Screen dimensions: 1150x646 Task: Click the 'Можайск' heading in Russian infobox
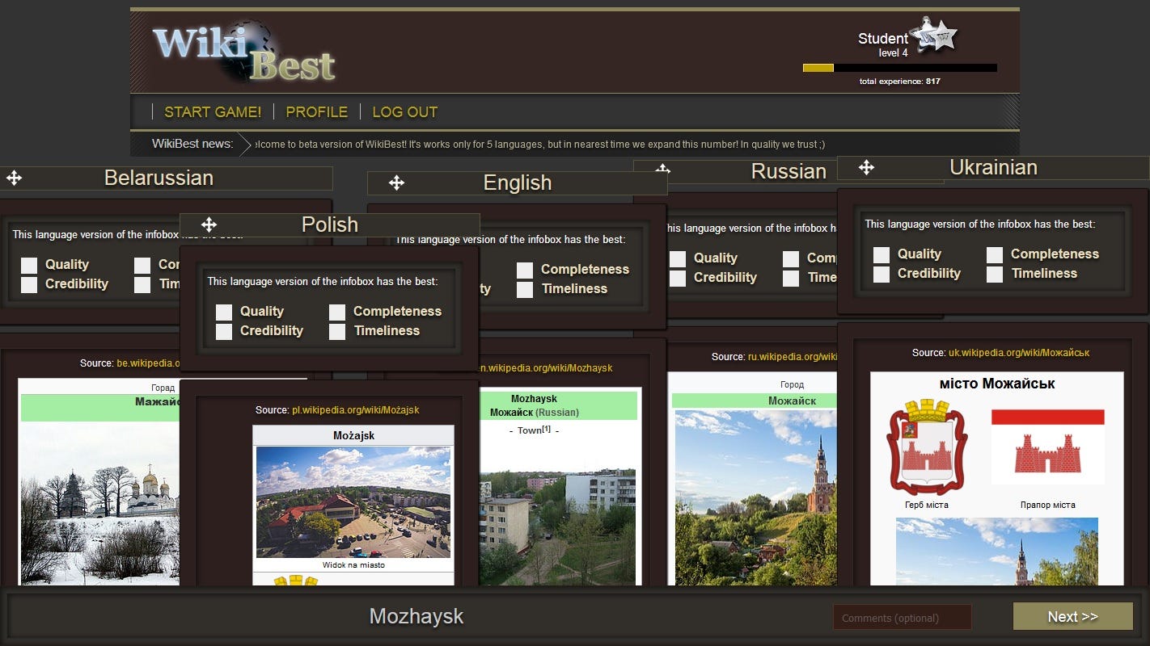(x=792, y=401)
